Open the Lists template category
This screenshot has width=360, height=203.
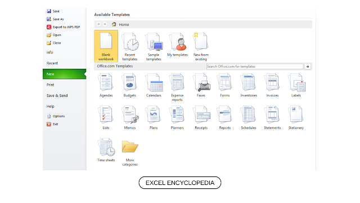(106, 118)
